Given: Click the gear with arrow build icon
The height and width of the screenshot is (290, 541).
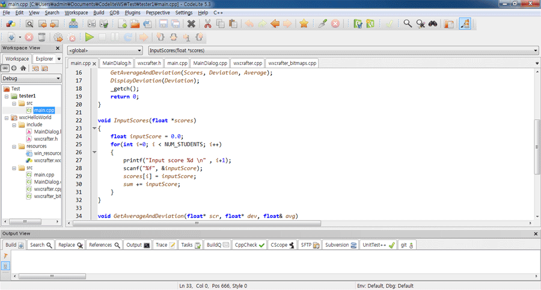Looking at the screenshot, I should (58, 37).
